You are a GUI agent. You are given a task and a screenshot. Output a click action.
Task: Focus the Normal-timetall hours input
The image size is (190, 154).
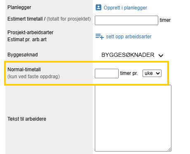[107, 73]
